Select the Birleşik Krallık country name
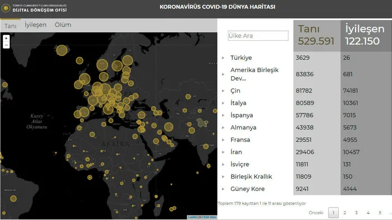 pyautogui.click(x=251, y=176)
